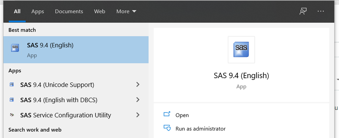Open the feedback icon in header
This screenshot has height=138, width=339.
point(303,11)
